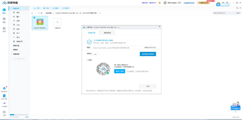Viewport: 242px width, 120px height.
Task: Select the Videos category in sidebar
Action: [x=17, y=21]
